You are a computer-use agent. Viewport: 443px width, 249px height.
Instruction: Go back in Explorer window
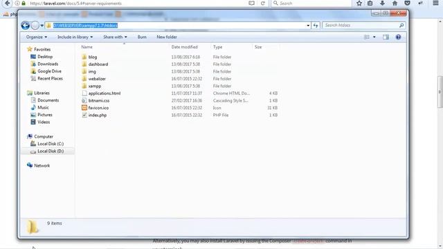click(x=25, y=26)
